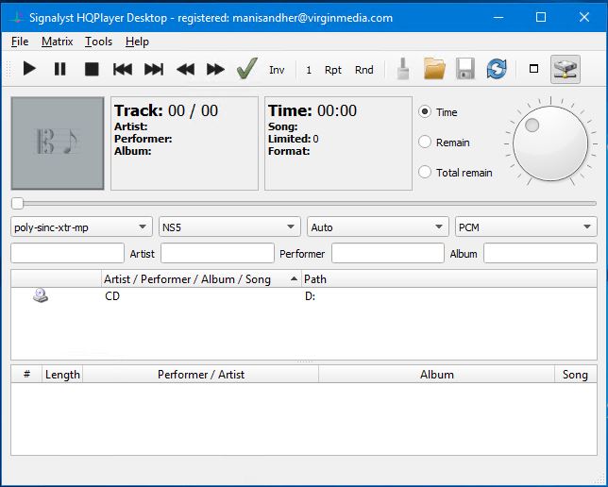Pause playback using the Pause icon

tap(60, 70)
